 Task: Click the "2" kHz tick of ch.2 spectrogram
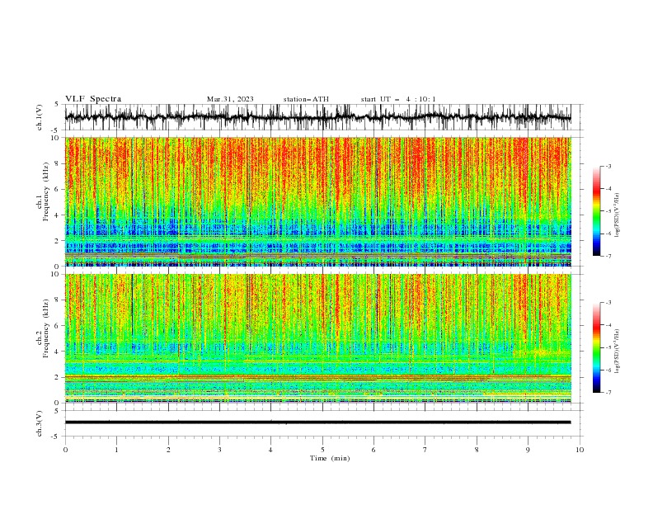click(x=57, y=377)
